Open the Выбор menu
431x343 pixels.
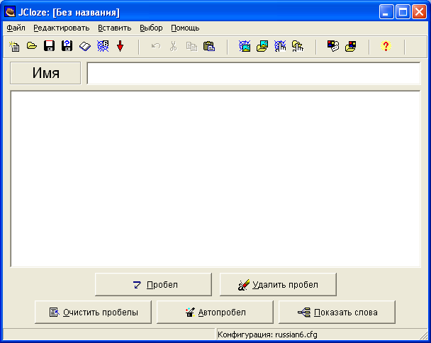[x=151, y=28]
